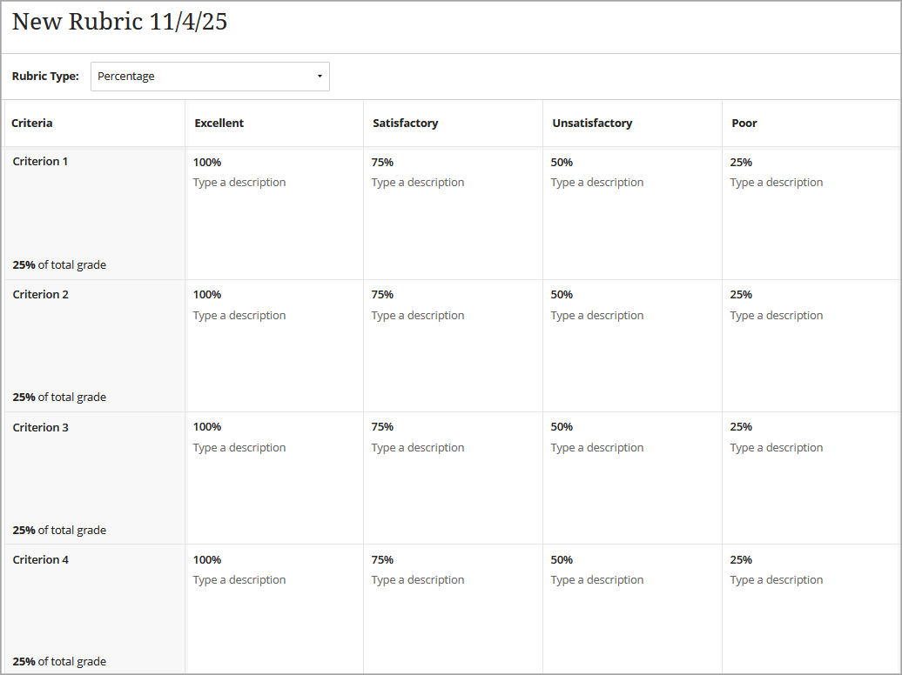Open the Rubric Type dropdown
Viewport: 902px width, 675px height.
pyautogui.click(x=210, y=77)
